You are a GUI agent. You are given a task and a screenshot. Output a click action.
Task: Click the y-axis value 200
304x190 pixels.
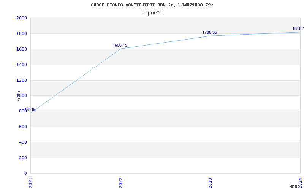(x=23, y=158)
